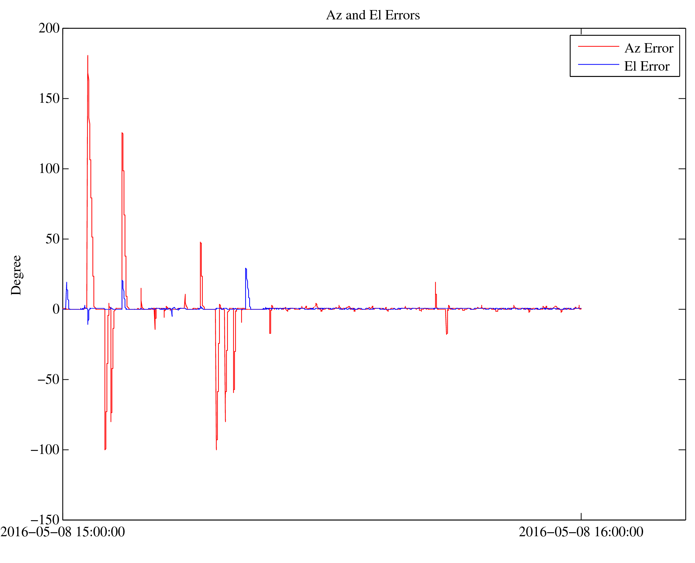Click the 2016-05-08 15:00:00 x-axis tick label
The width and height of the screenshot is (695, 563).
tap(63, 532)
